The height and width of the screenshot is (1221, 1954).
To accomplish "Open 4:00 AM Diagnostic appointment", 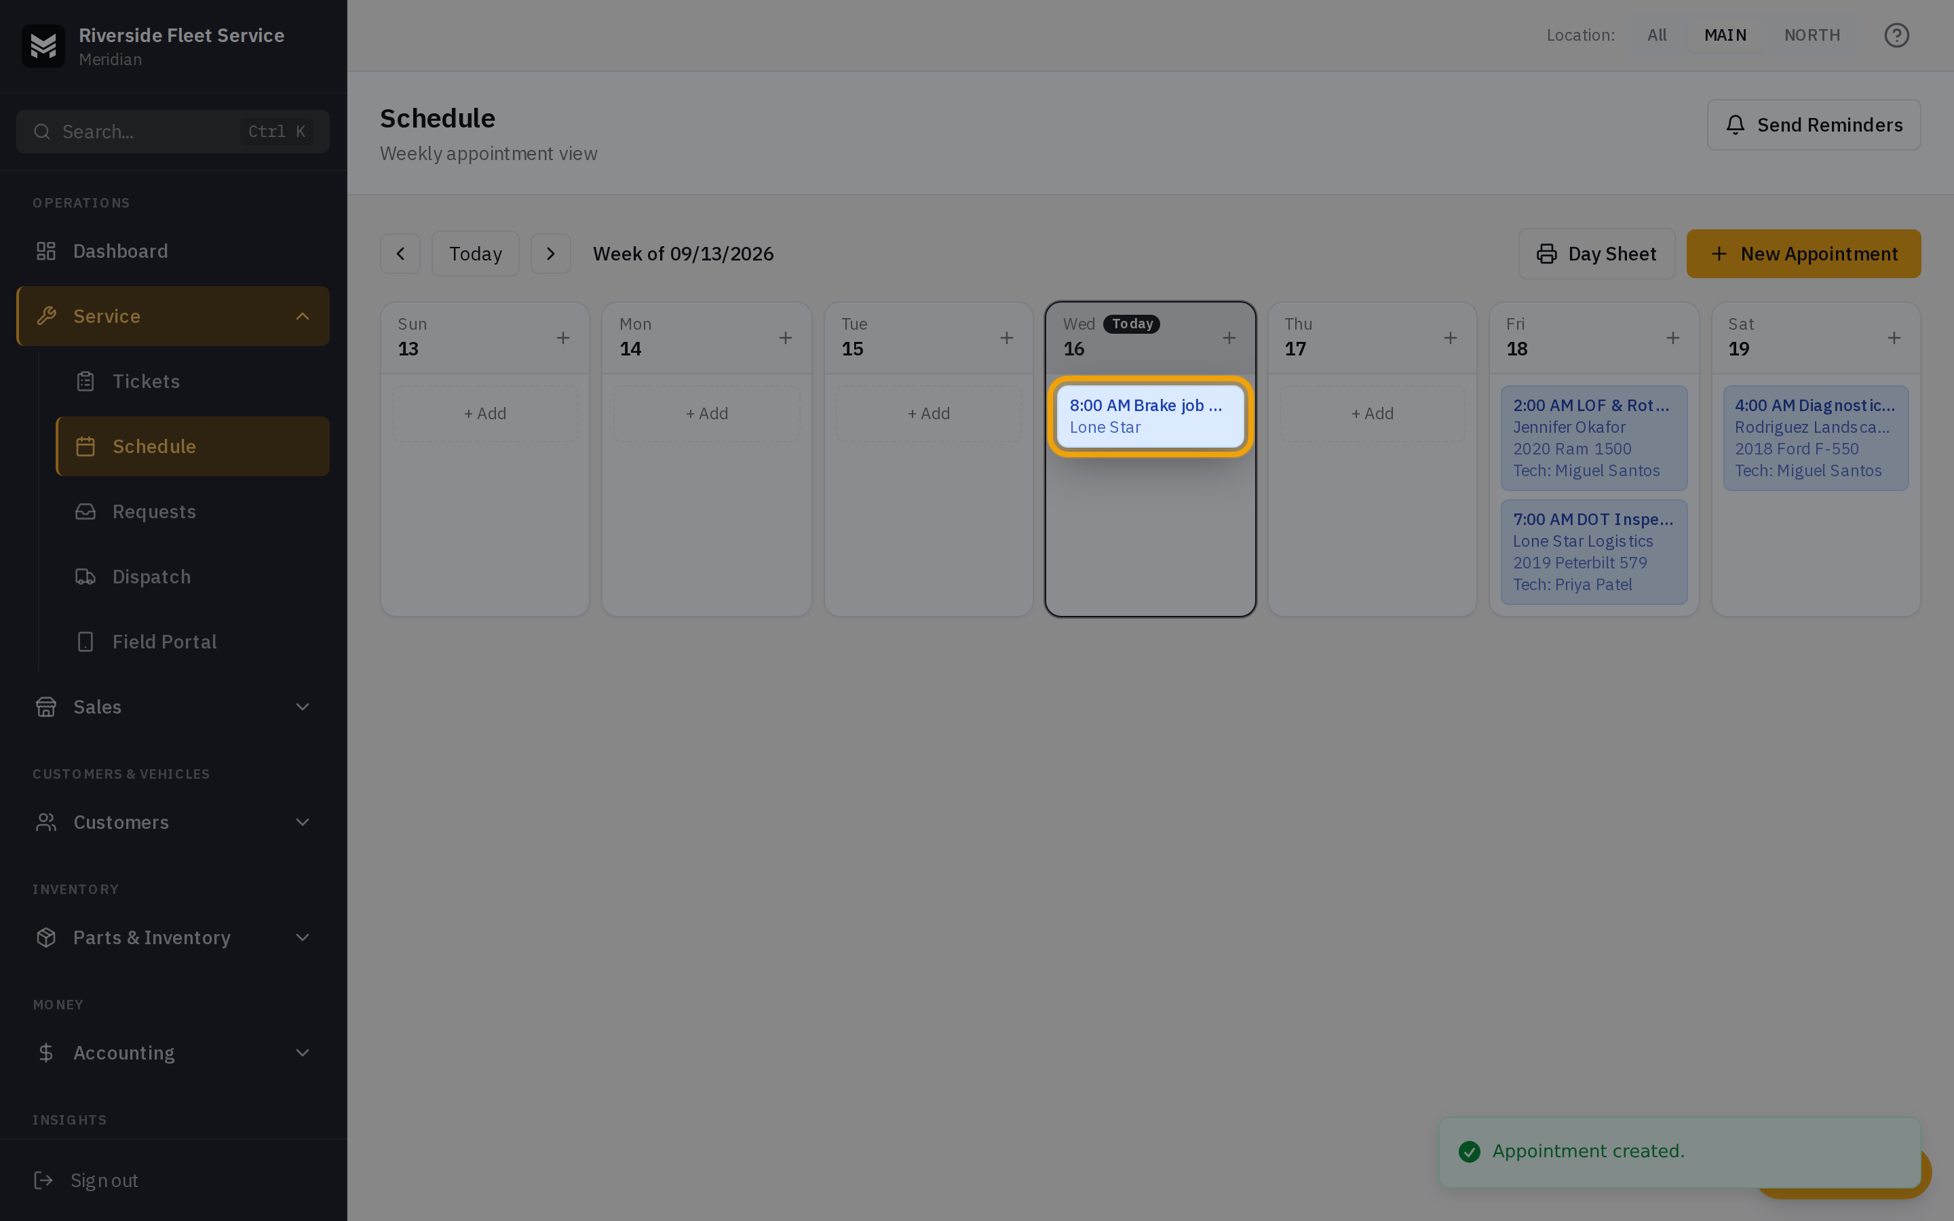I will pyautogui.click(x=1815, y=438).
